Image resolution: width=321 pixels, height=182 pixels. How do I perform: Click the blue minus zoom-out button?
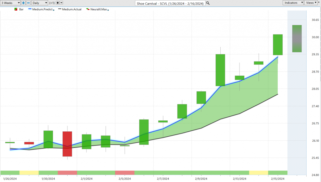29,3
